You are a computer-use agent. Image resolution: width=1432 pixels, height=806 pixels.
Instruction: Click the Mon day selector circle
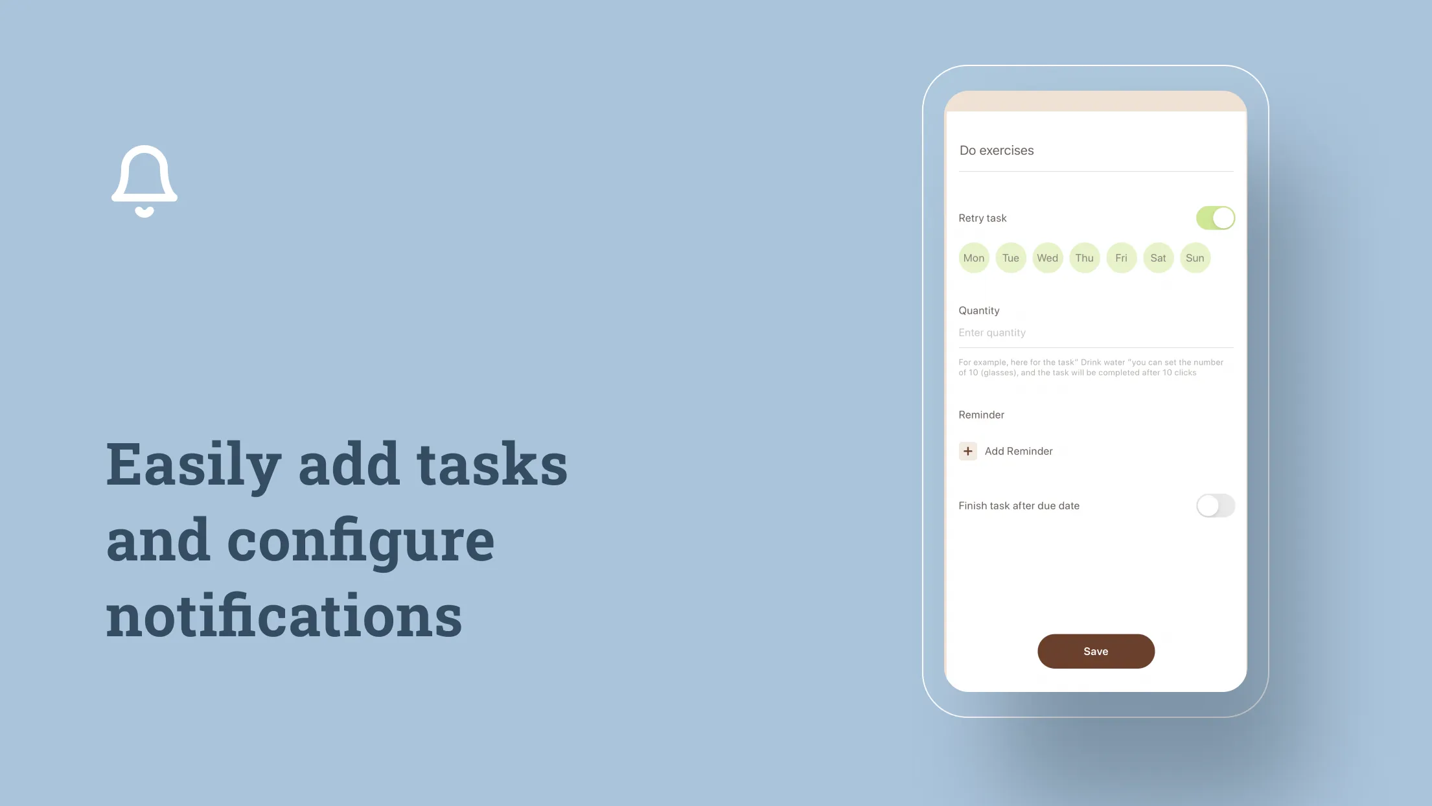974,257
